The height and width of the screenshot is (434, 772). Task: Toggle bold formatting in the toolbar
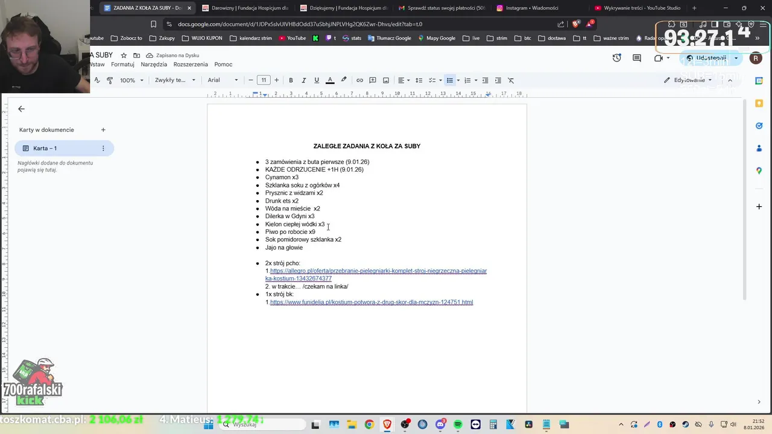pos(291,80)
